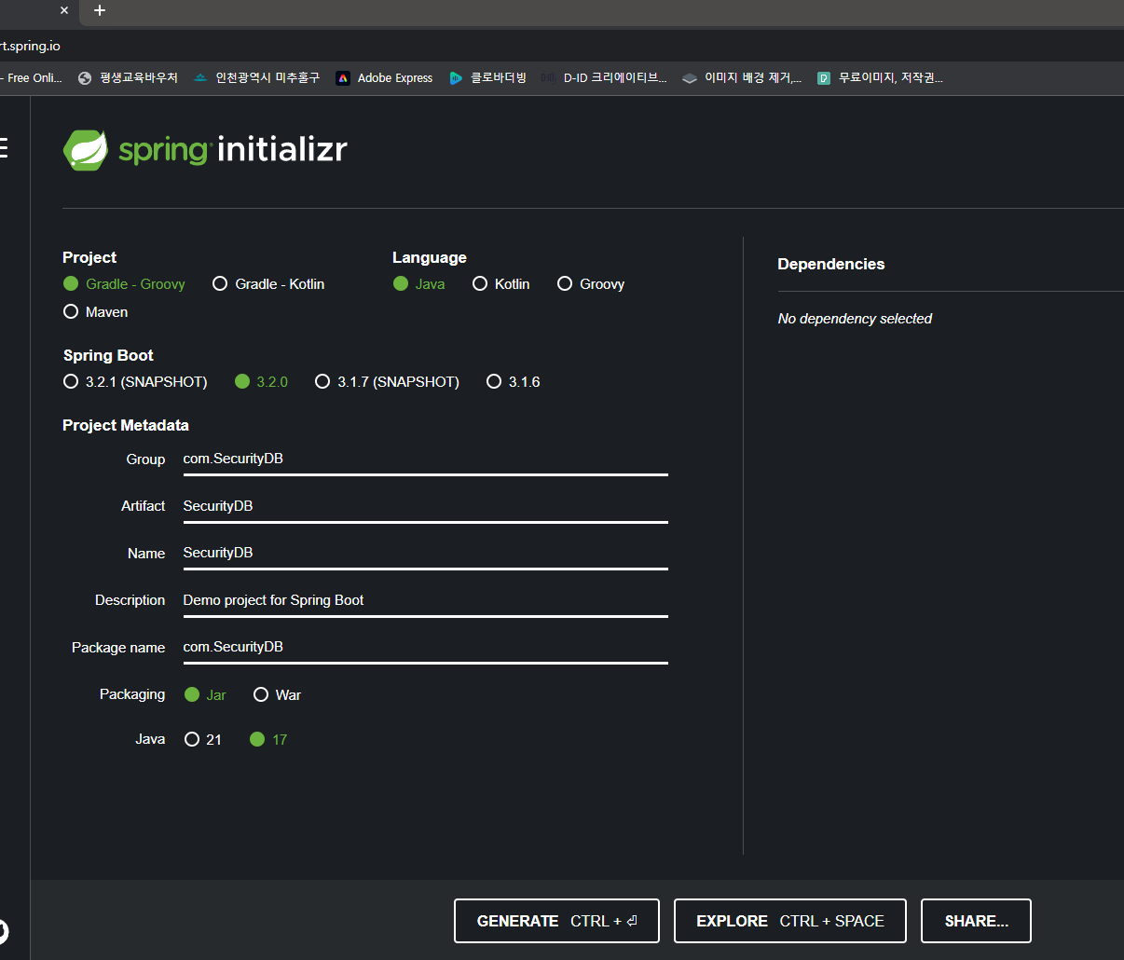Click the SHARE... button
1124x960 pixels.
click(976, 921)
